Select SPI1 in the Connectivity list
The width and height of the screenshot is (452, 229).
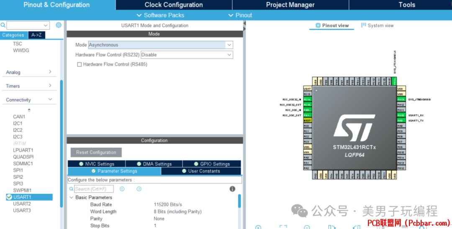pos(18,170)
